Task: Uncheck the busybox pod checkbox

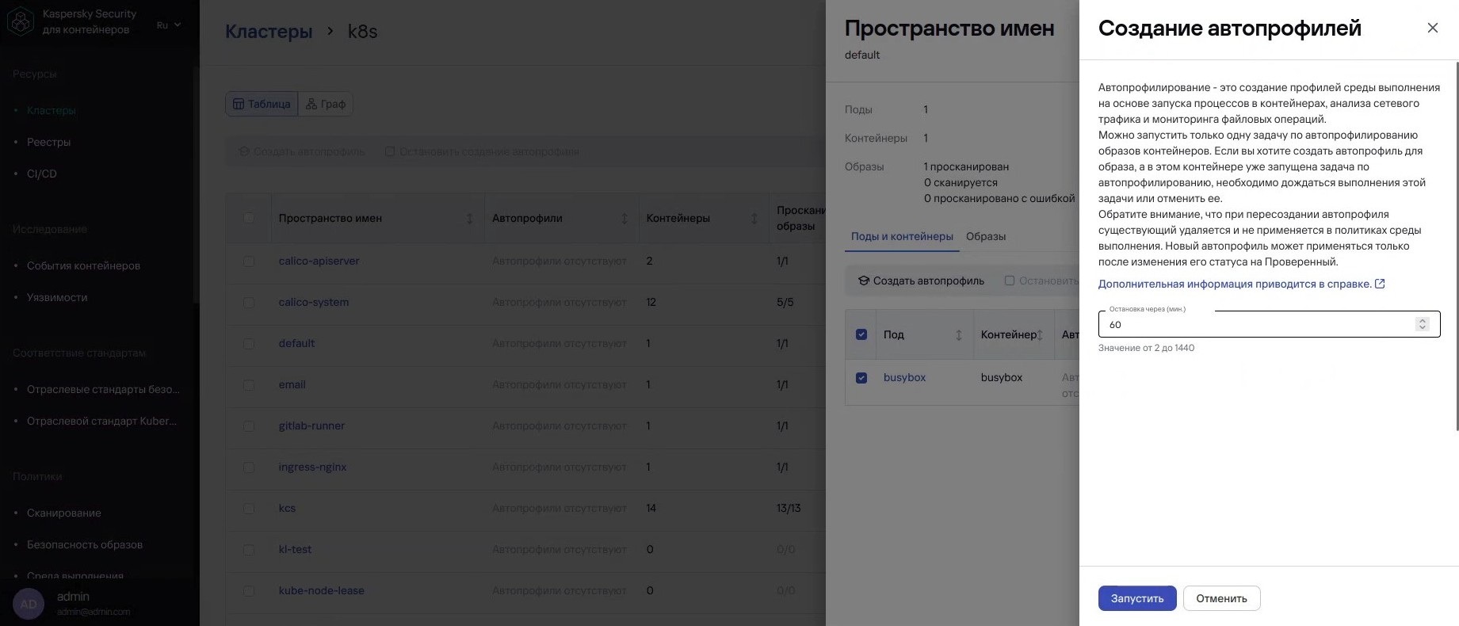Action: coord(861,378)
